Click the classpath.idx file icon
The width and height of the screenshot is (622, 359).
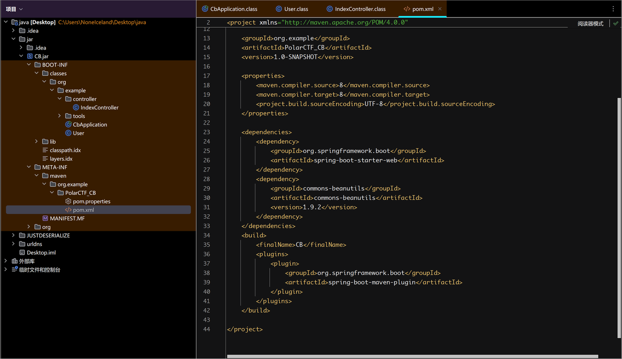click(x=45, y=150)
